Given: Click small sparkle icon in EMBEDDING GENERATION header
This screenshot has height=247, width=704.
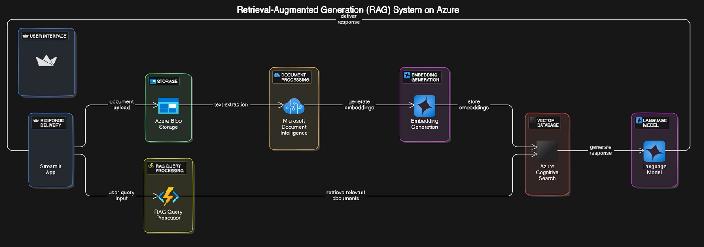Looking at the screenshot, I should click(407, 75).
